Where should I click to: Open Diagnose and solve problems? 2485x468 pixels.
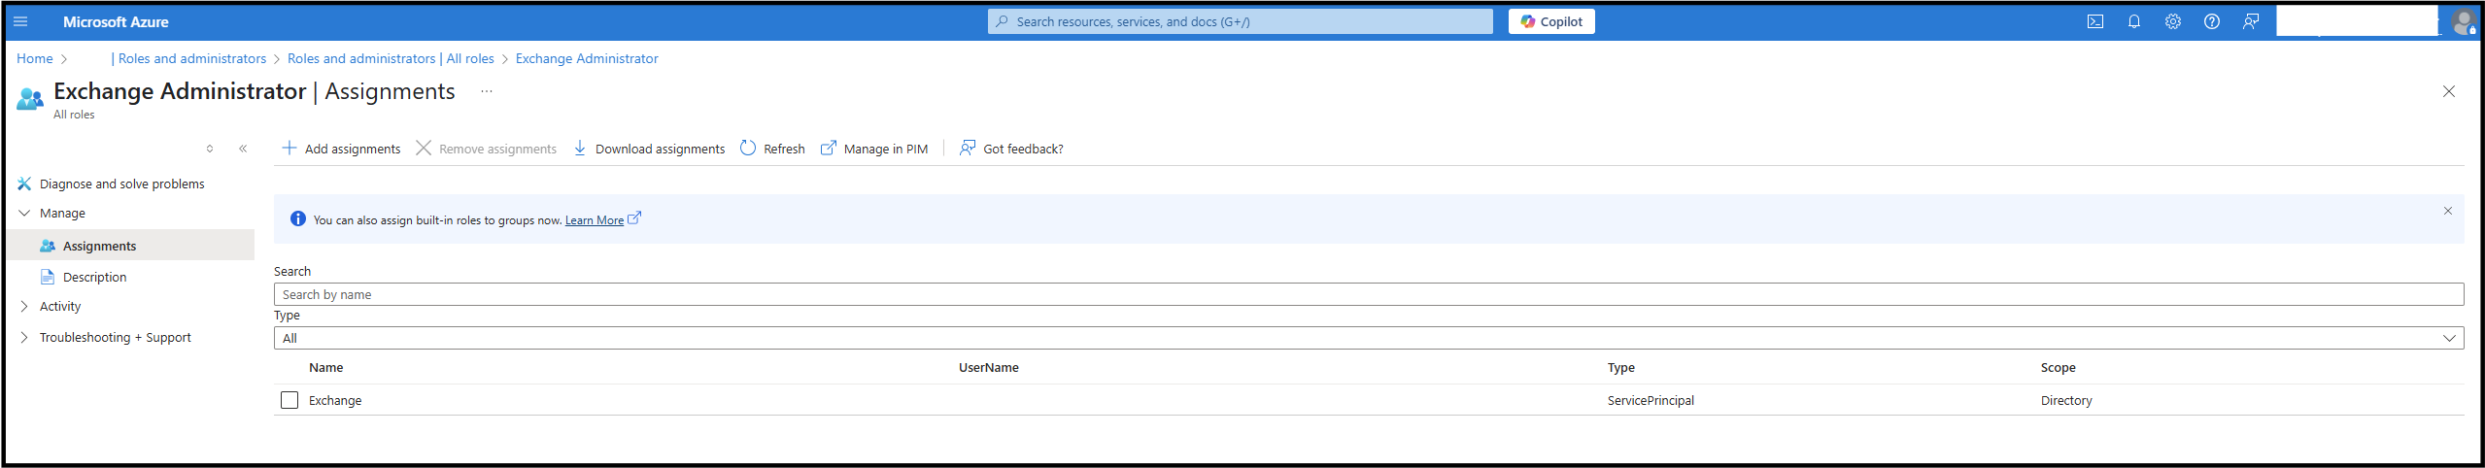tap(121, 184)
